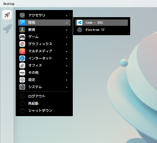The width and height of the screenshot is (157, 143).
Task: Expand the マルチメディア submenu arrow
Action: [x=67, y=51]
